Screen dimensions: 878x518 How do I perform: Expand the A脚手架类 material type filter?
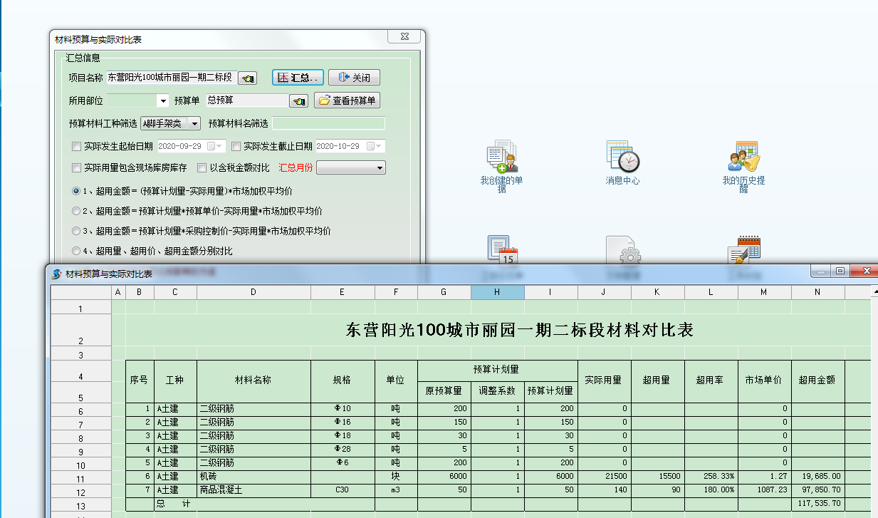193,123
